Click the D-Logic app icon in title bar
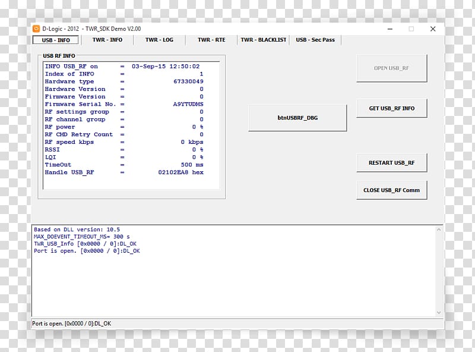The width and height of the screenshot is (475, 352). 36,29
